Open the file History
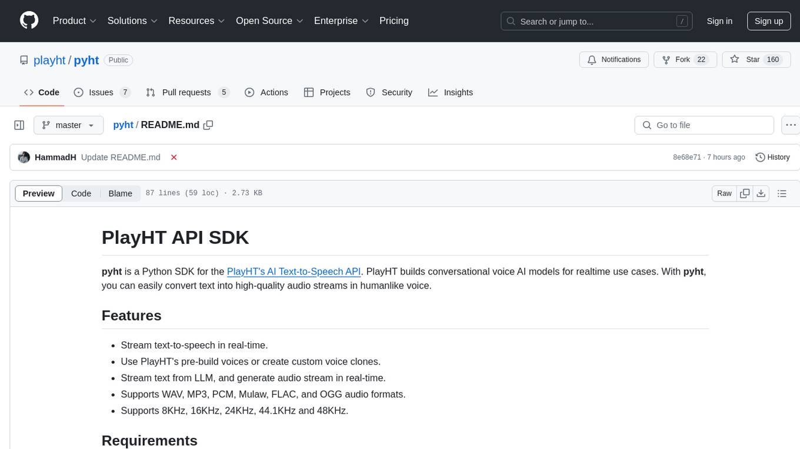Image resolution: width=800 pixels, height=449 pixels. (x=772, y=158)
